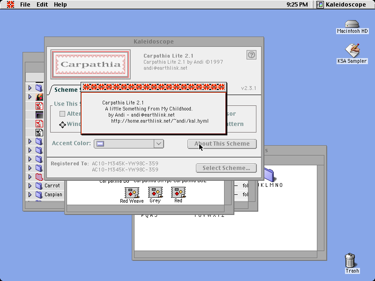Click the question mark help icon
375x281 pixels.
click(x=251, y=55)
